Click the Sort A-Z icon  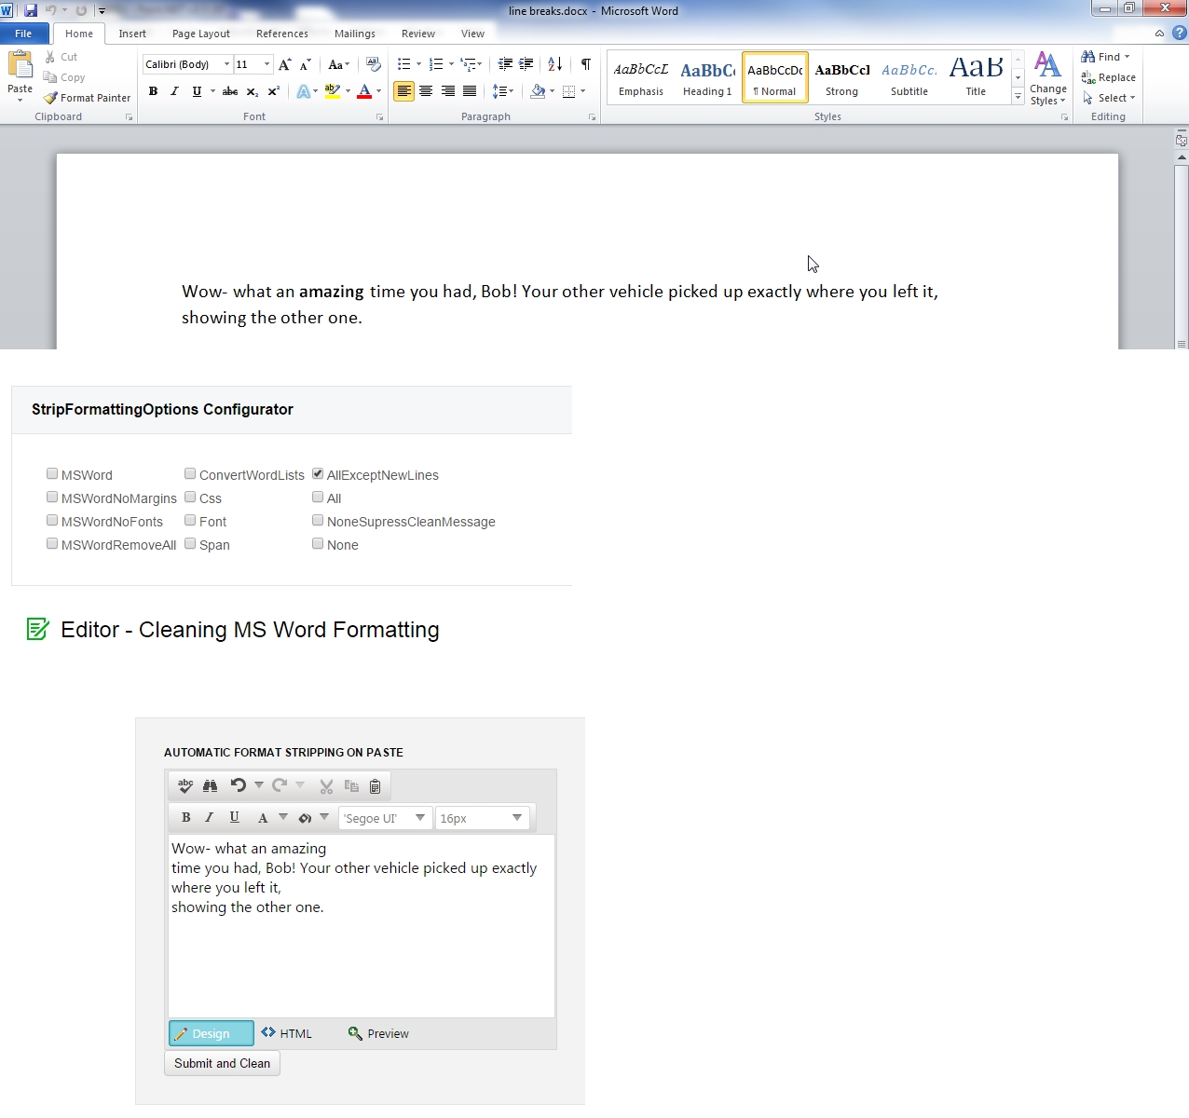(x=555, y=64)
